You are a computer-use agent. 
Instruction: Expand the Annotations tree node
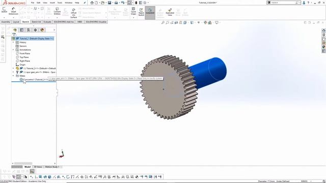13,50
